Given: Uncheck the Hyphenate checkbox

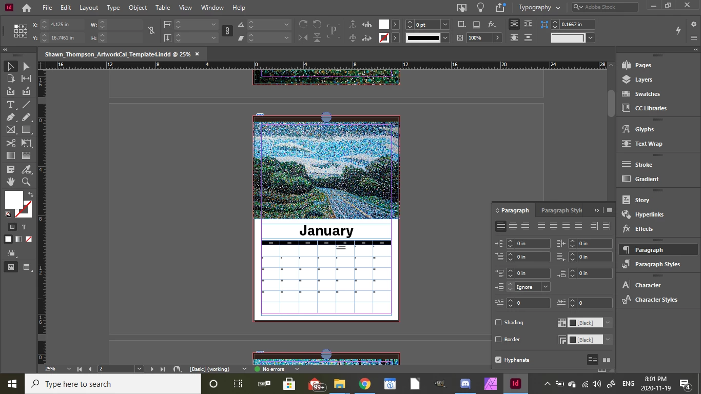Looking at the screenshot, I should click(498, 360).
